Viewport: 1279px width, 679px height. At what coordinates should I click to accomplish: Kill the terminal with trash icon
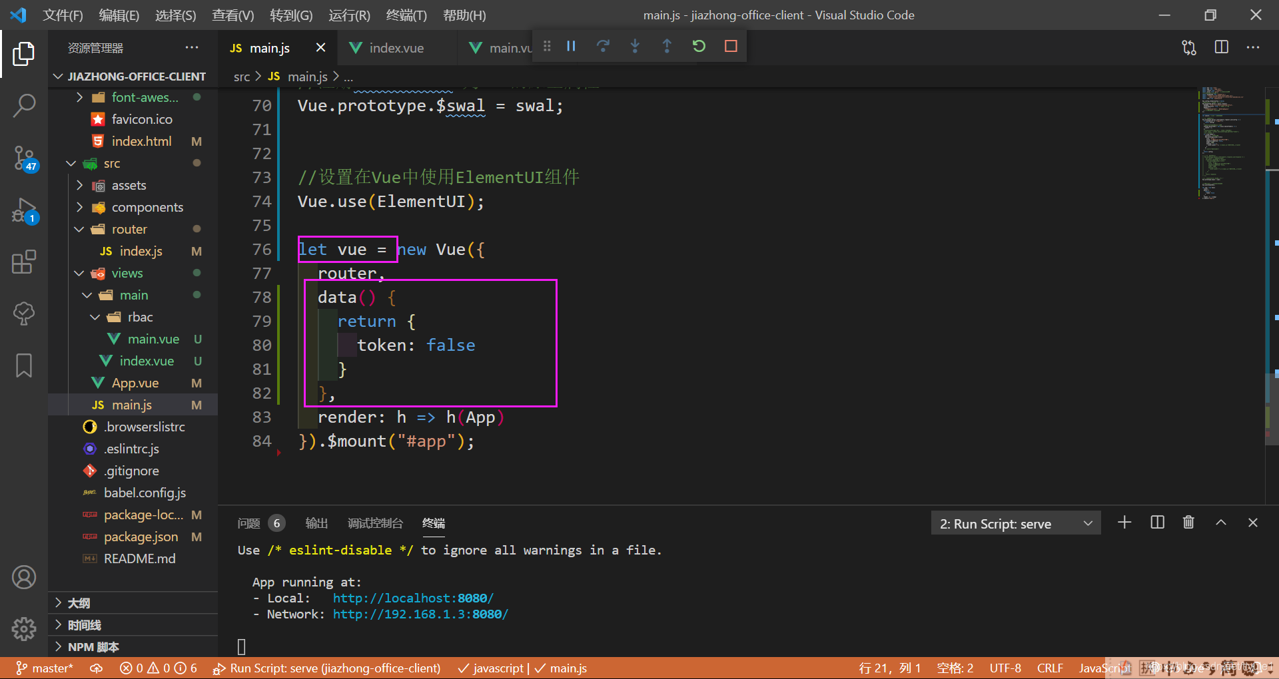1188,523
